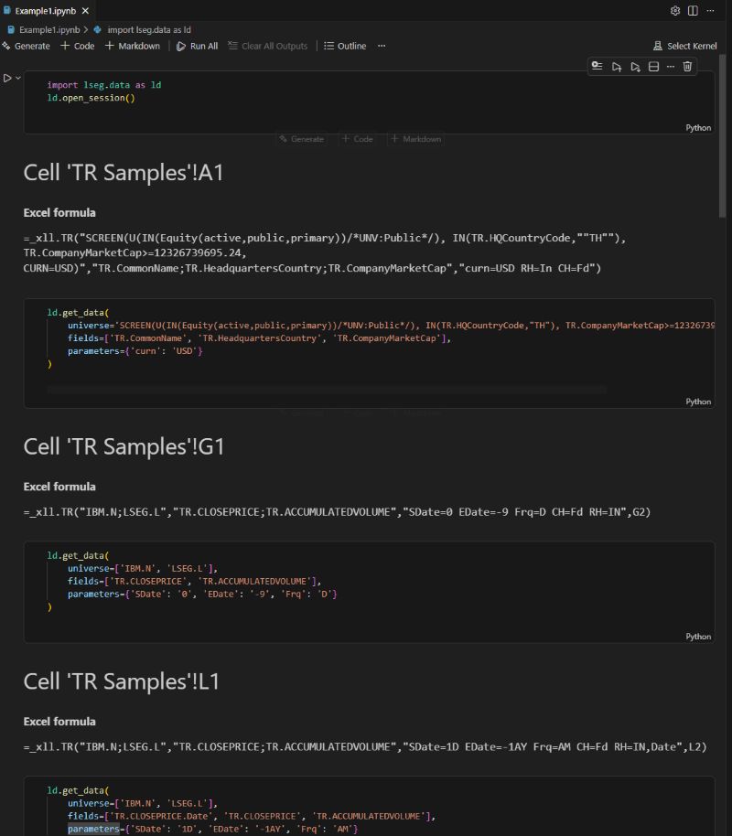Click Run All in notebook toolbar
Image resolution: width=732 pixels, height=836 pixels.
pos(197,46)
